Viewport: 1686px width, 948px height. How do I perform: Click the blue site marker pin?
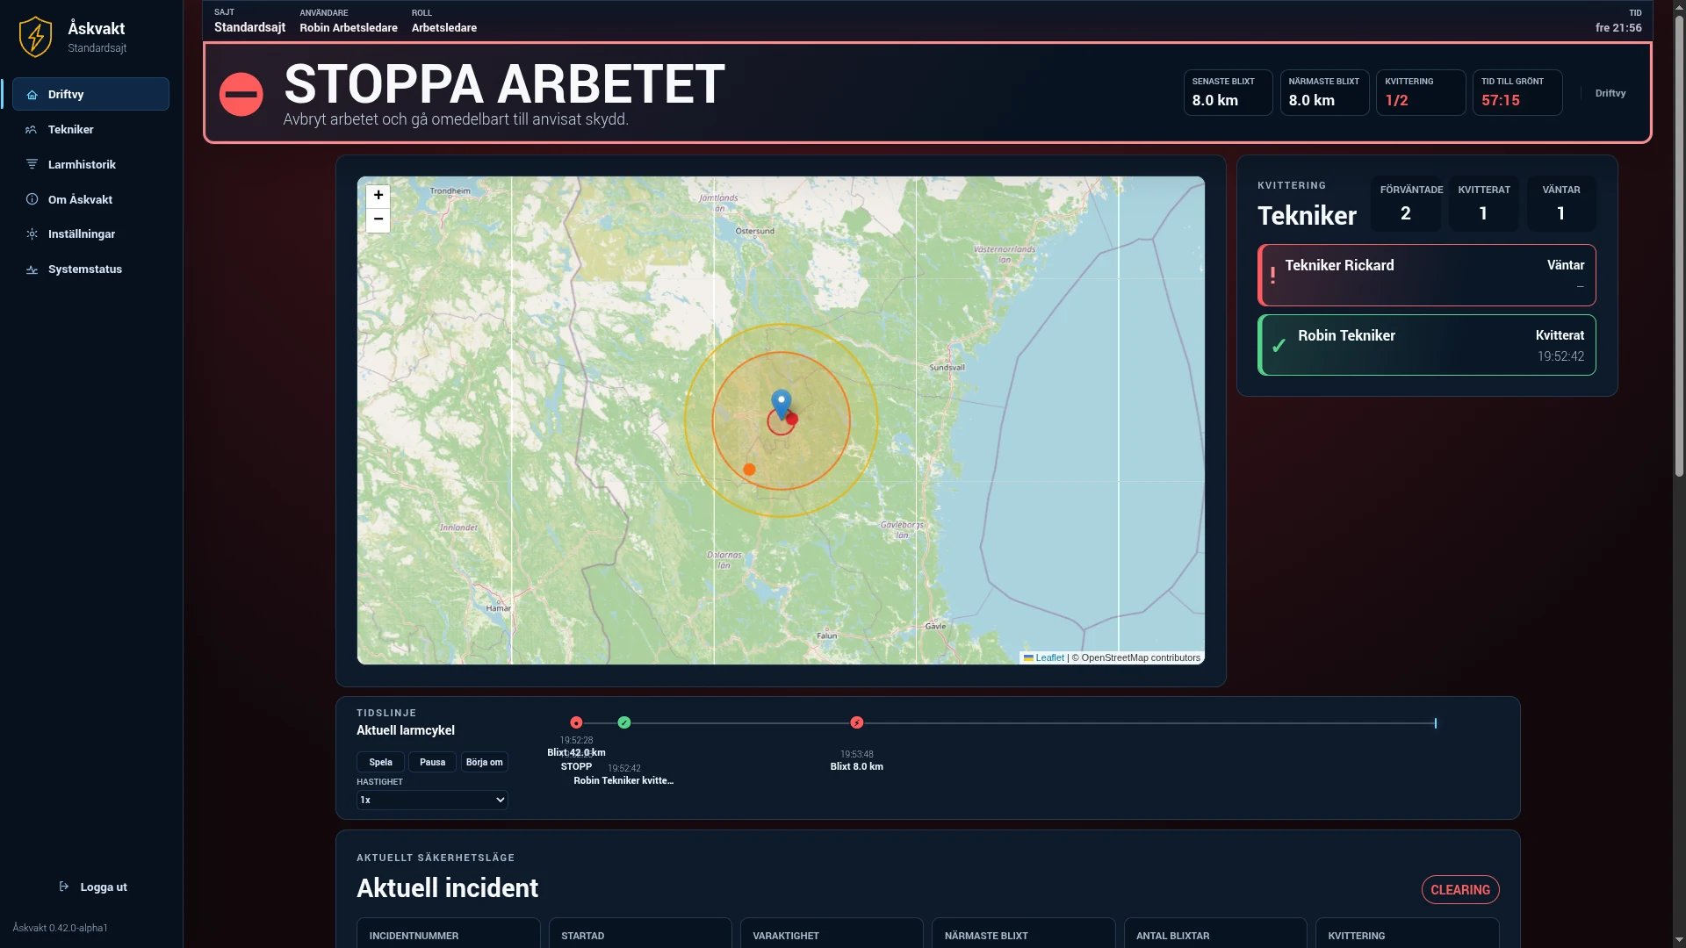click(x=781, y=405)
